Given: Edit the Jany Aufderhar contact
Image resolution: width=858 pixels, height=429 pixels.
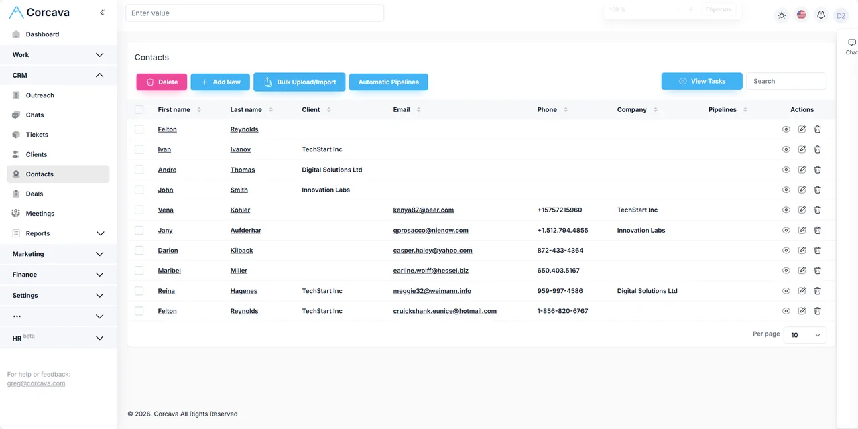Looking at the screenshot, I should 802,230.
